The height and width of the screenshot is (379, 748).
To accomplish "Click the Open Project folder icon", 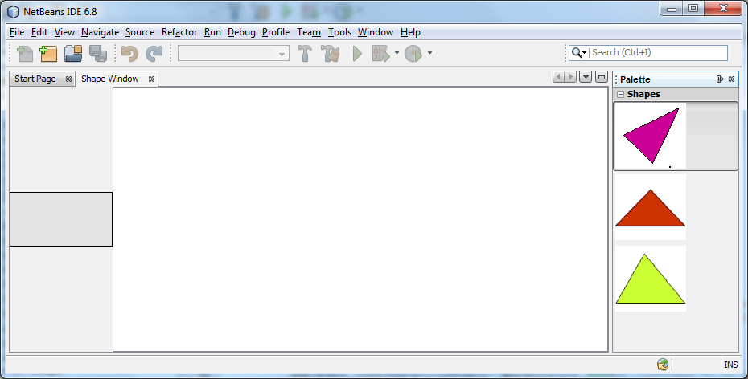I will point(73,53).
